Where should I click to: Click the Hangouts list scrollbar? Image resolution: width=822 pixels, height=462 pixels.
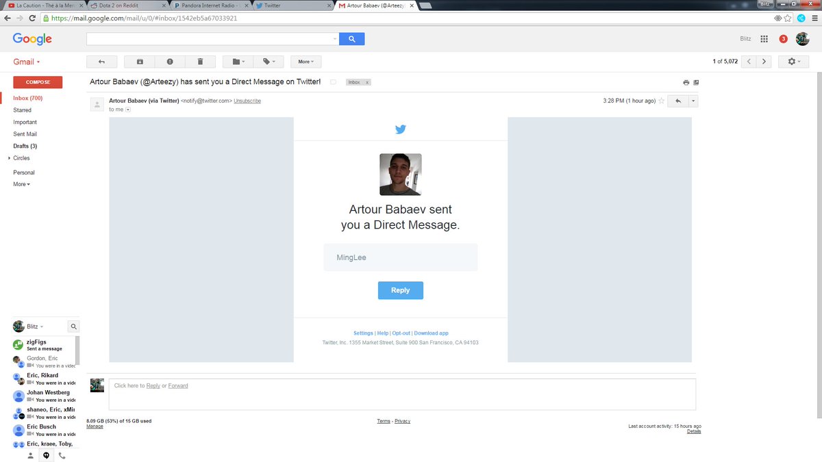(77, 350)
